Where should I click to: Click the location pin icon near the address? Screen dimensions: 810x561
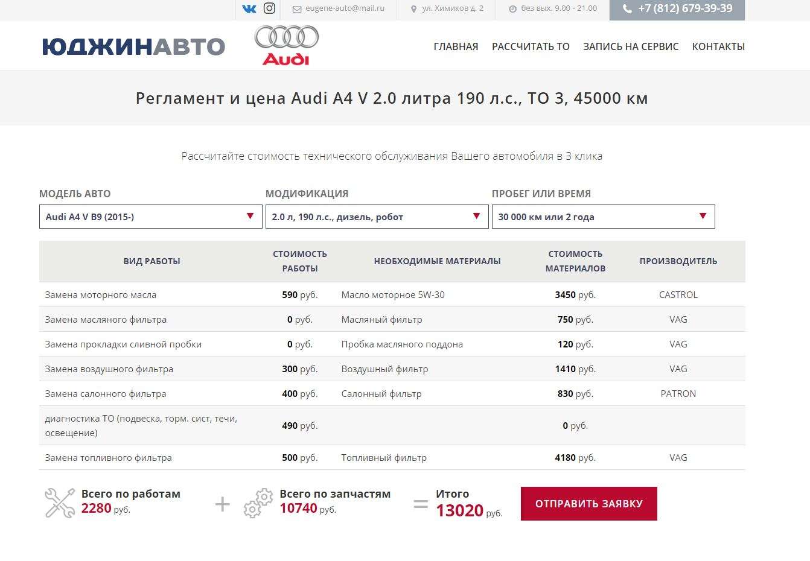(414, 8)
